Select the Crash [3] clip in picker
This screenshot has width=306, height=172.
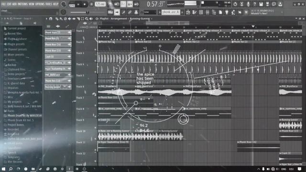click(x=58, y=56)
